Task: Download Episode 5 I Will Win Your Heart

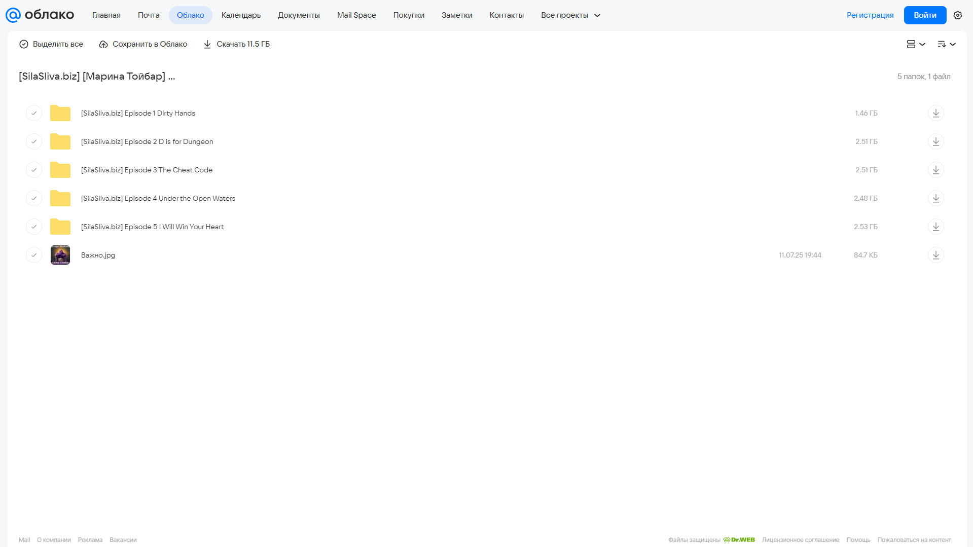Action: coord(935,227)
